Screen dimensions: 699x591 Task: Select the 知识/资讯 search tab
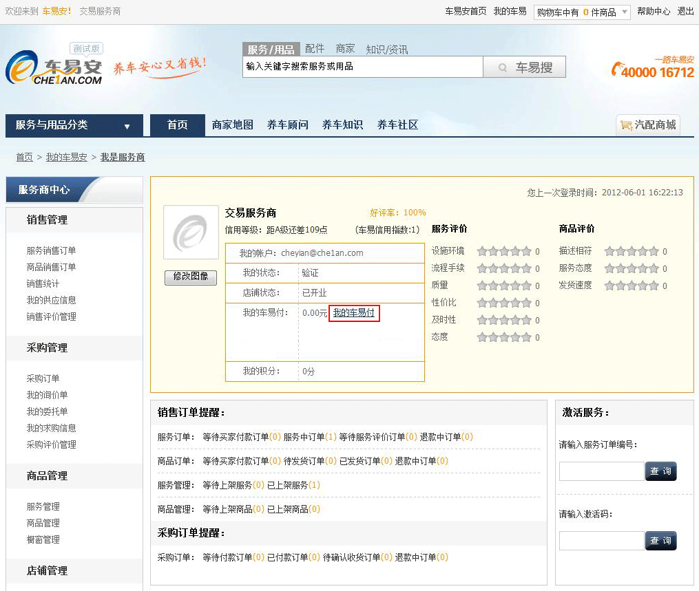tap(387, 49)
